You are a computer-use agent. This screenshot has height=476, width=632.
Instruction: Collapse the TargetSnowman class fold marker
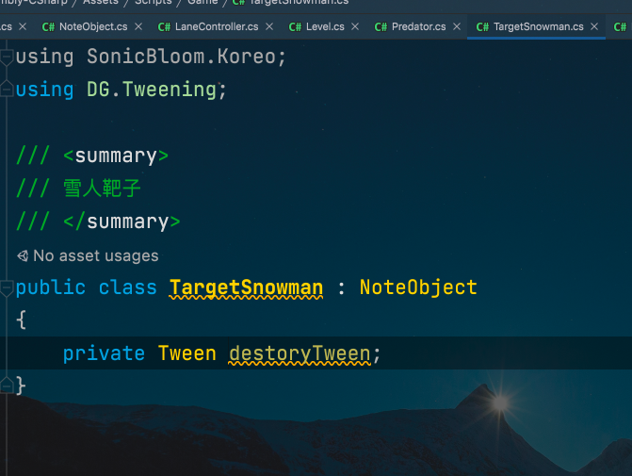[7, 287]
